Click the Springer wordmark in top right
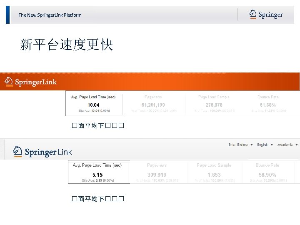This screenshot has height=225, width=300. [270, 15]
